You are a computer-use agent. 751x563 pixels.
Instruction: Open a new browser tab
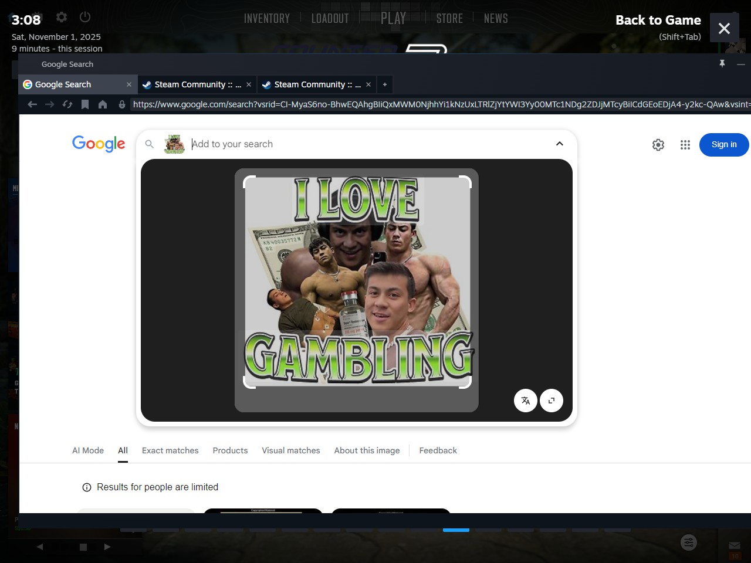(x=385, y=84)
